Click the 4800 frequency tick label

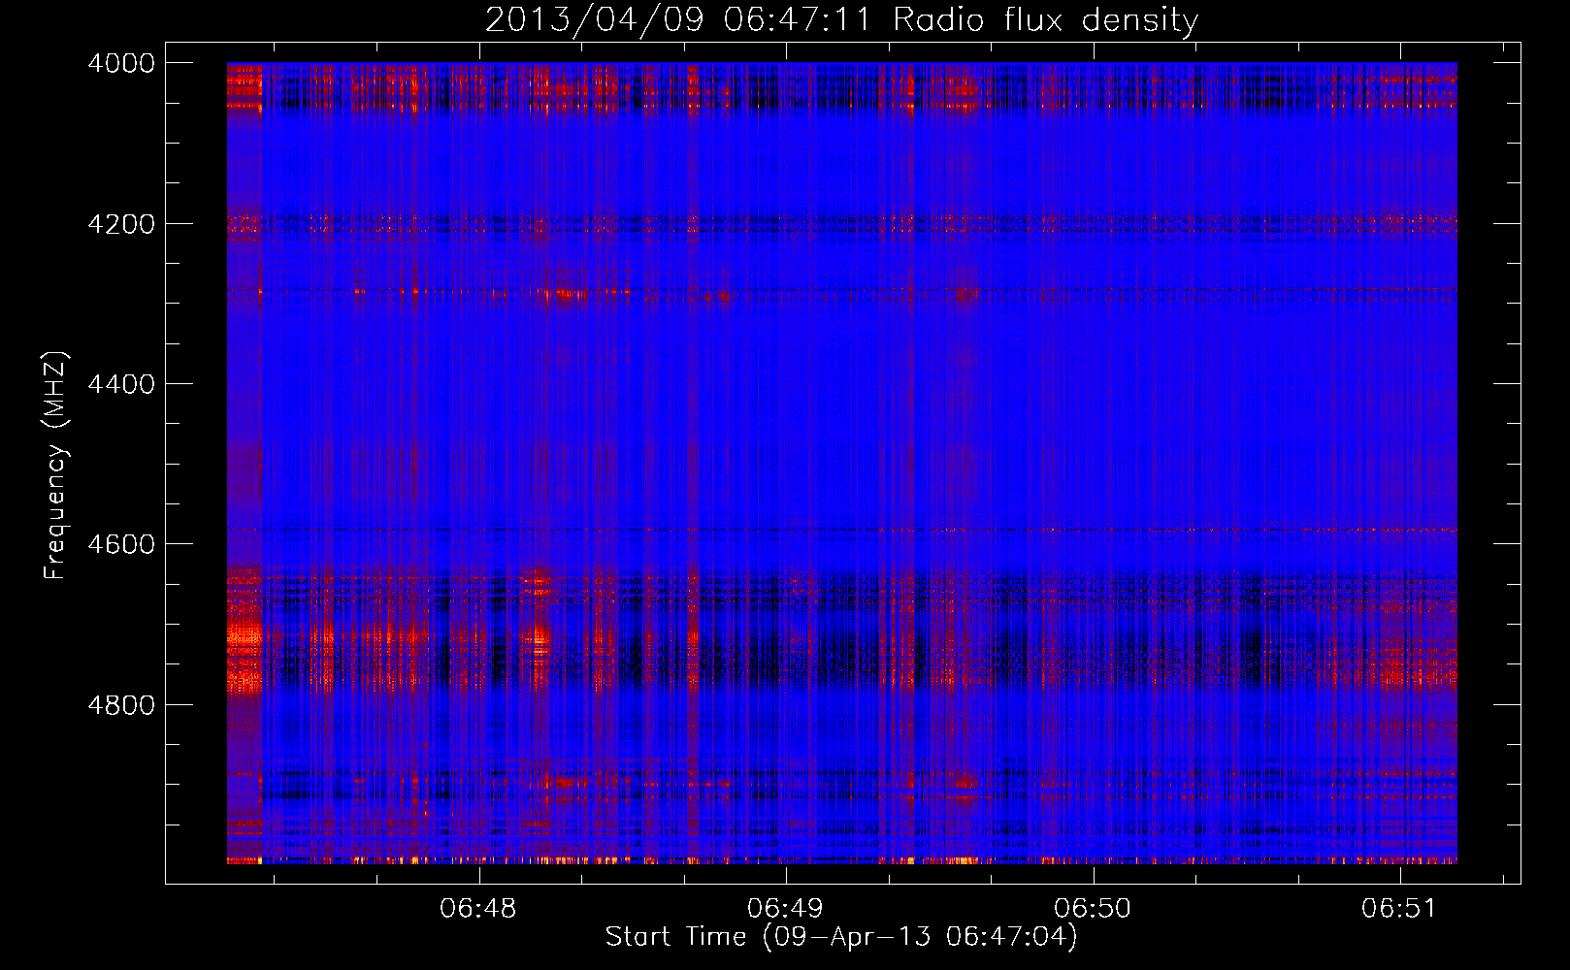point(121,705)
